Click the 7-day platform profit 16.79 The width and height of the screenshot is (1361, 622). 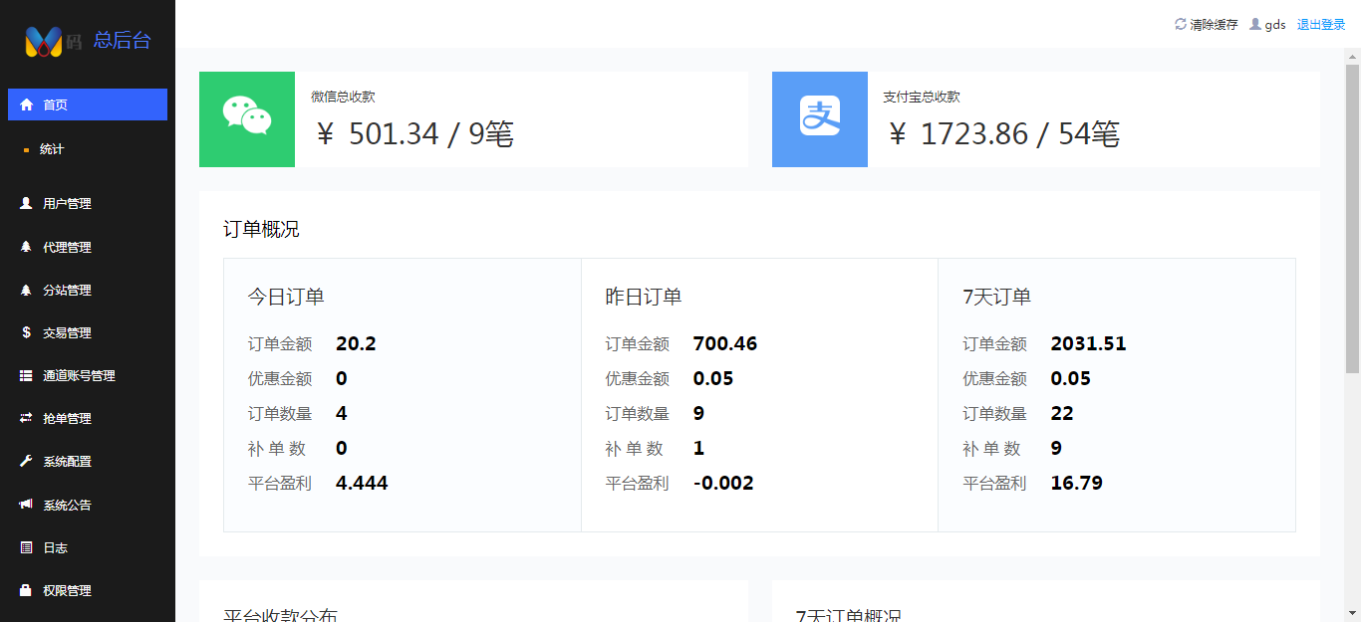pos(1076,484)
